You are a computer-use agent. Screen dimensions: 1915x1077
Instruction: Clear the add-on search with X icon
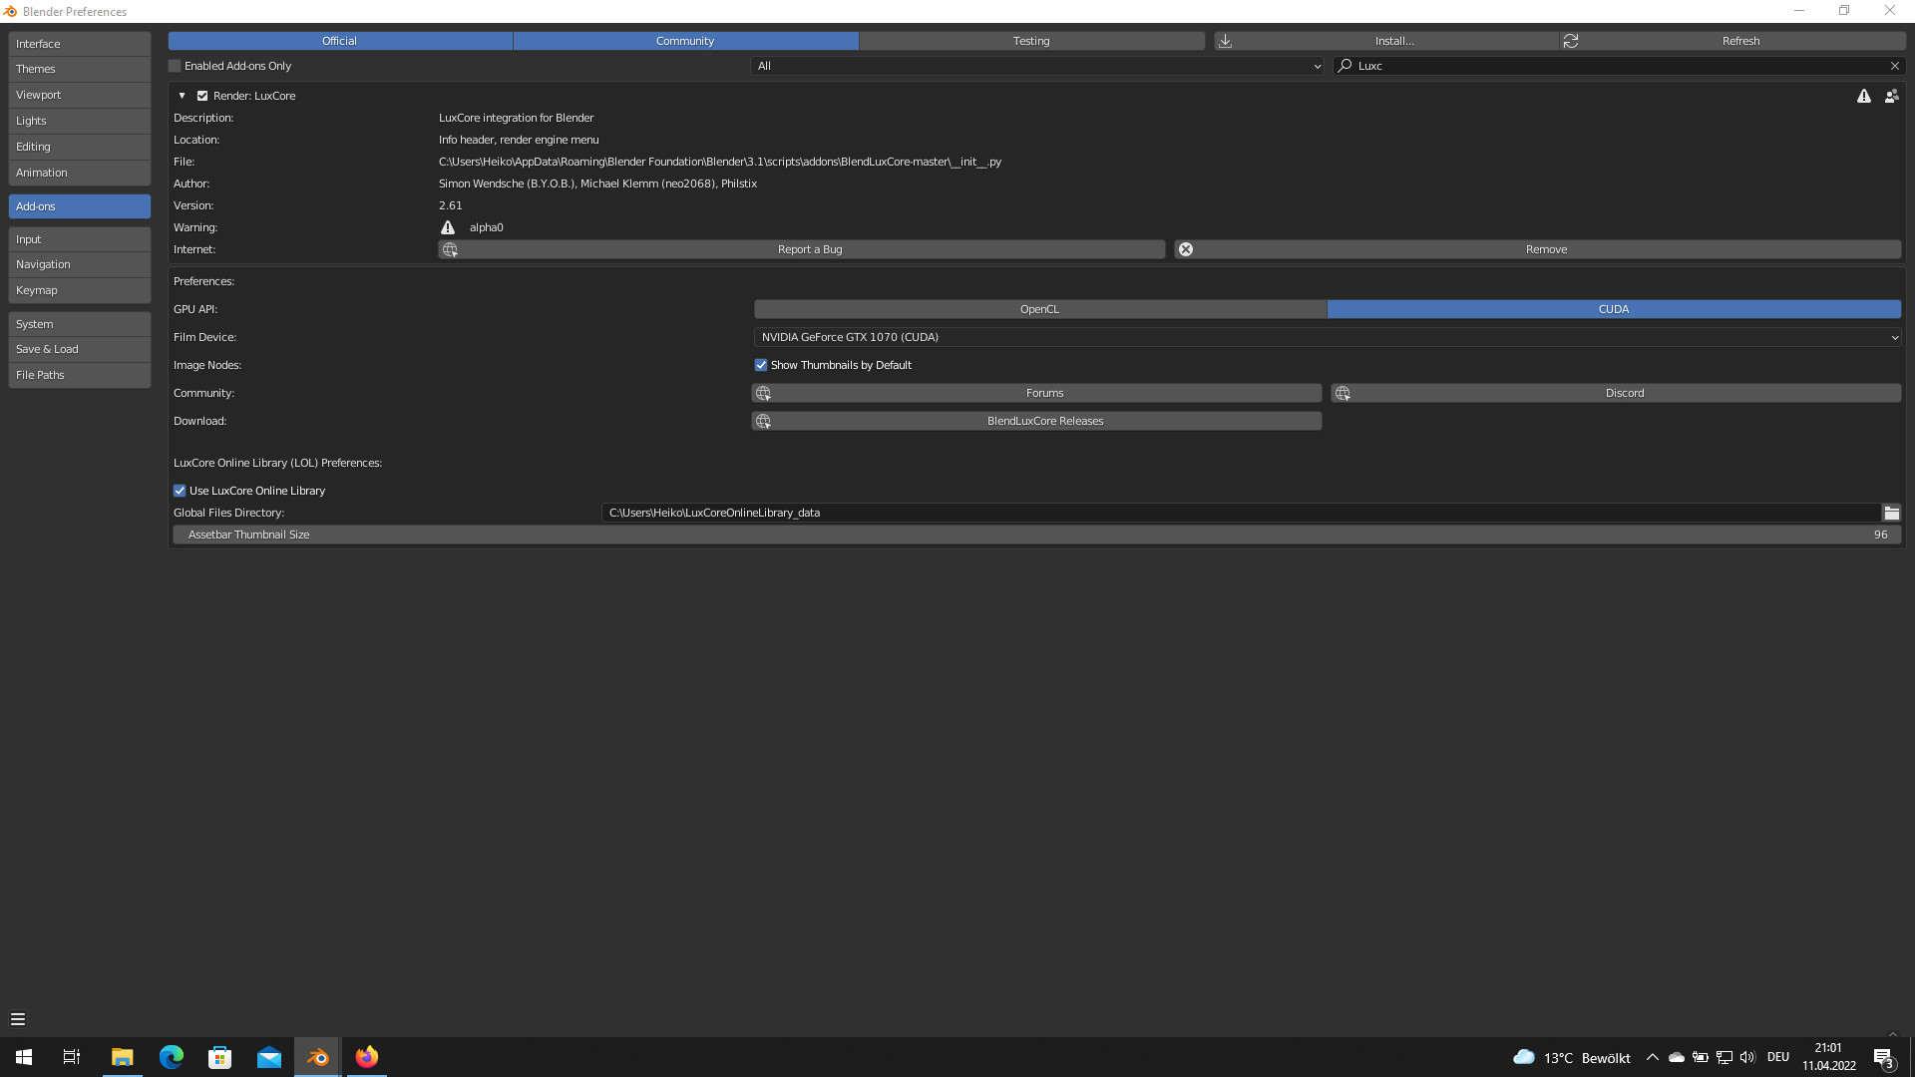(1894, 66)
